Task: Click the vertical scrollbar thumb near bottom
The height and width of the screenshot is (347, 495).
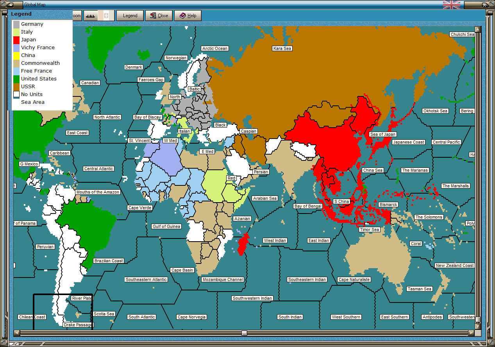Action: point(478,320)
